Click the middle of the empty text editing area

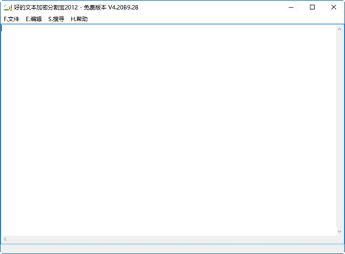[168, 130]
